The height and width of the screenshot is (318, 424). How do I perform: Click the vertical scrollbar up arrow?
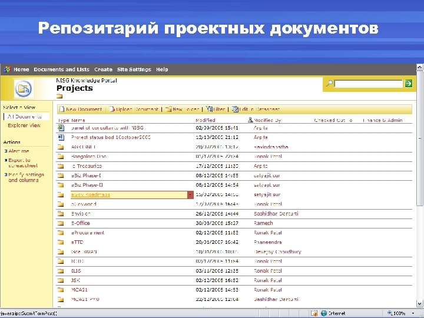(x=420, y=67)
